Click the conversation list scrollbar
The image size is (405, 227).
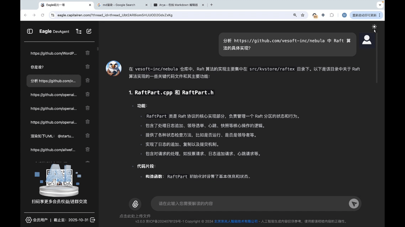click(x=98, y=49)
